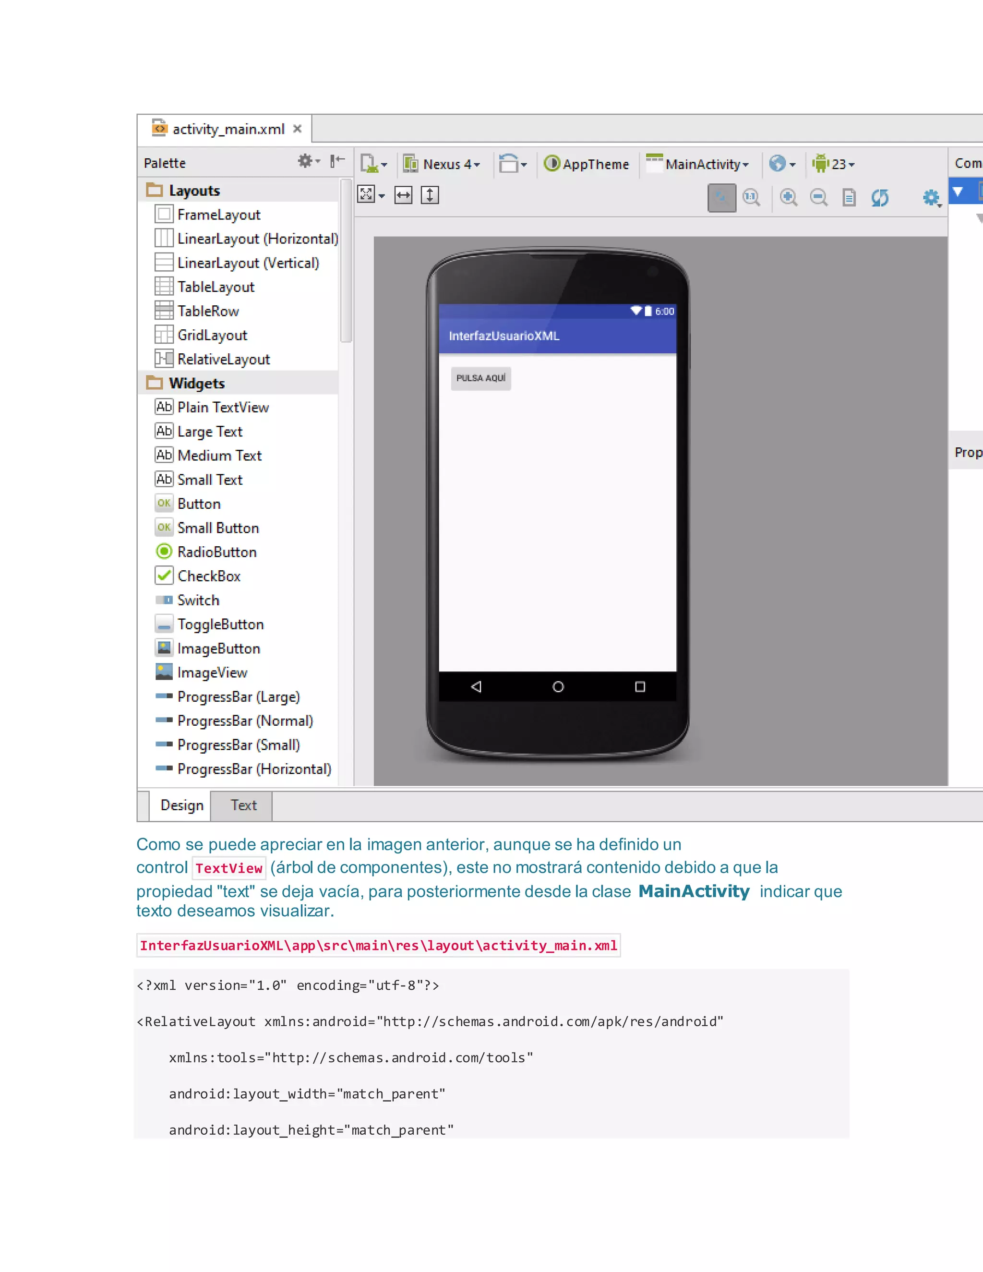Click the Palette hide panel icon
This screenshot has height=1272, width=983.
pos(337,161)
